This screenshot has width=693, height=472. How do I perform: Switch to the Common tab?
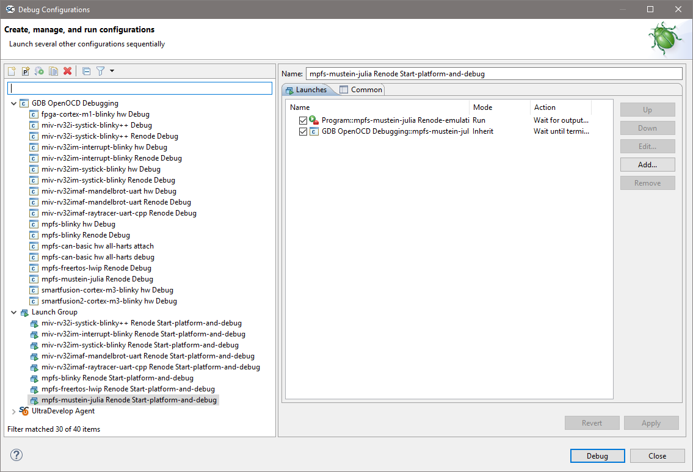(x=361, y=90)
